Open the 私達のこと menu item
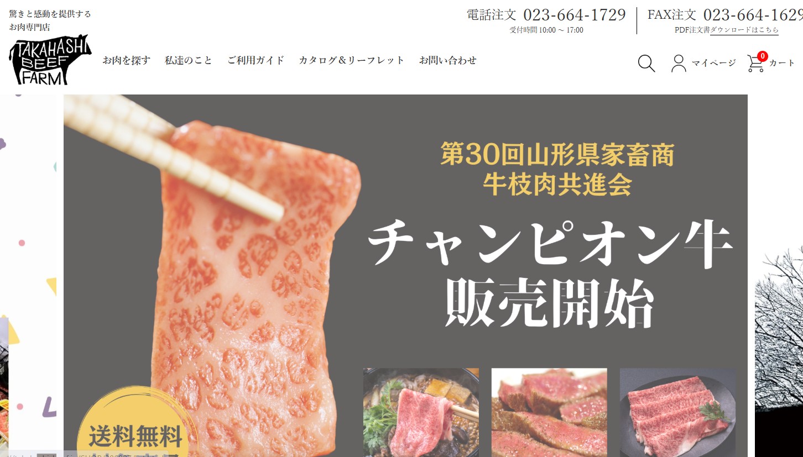Screen dimensions: 803x457 189,60
